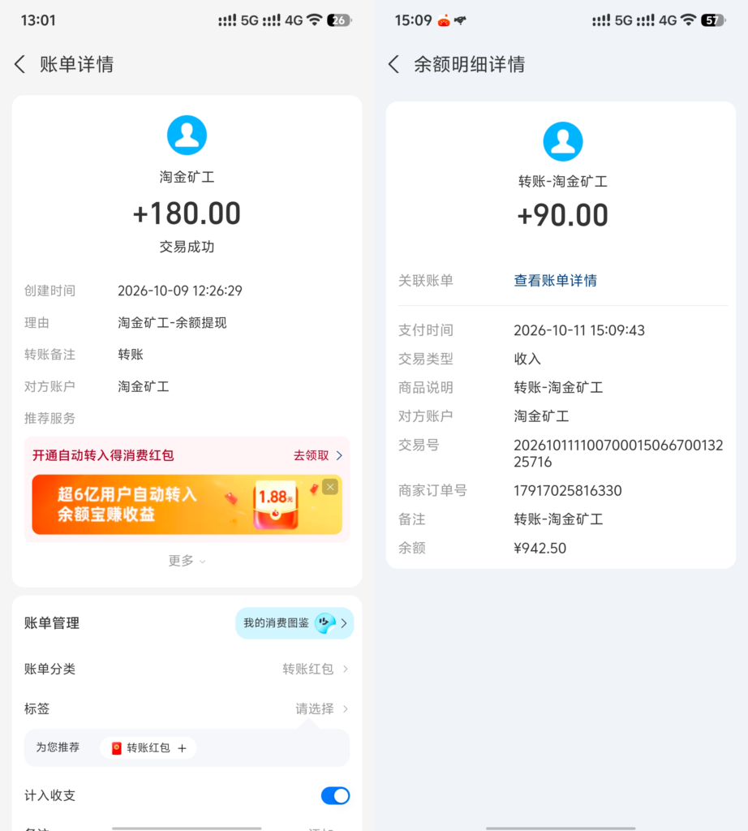Tap the red packet icon in 转账红包 tag

(x=117, y=747)
